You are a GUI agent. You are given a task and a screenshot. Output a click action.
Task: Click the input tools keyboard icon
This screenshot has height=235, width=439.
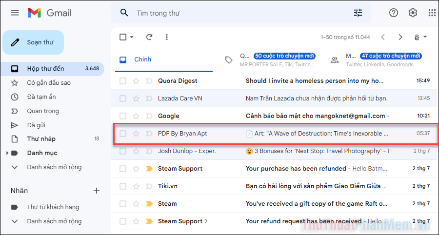417,37
